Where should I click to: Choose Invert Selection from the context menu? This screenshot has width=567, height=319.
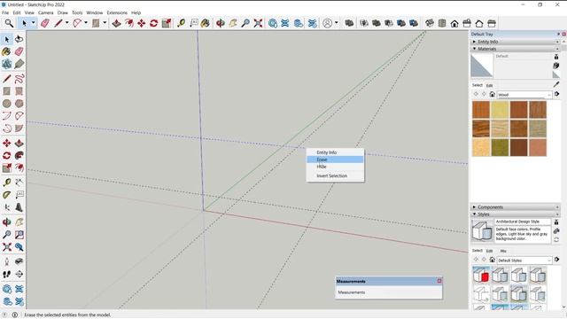pos(335,175)
